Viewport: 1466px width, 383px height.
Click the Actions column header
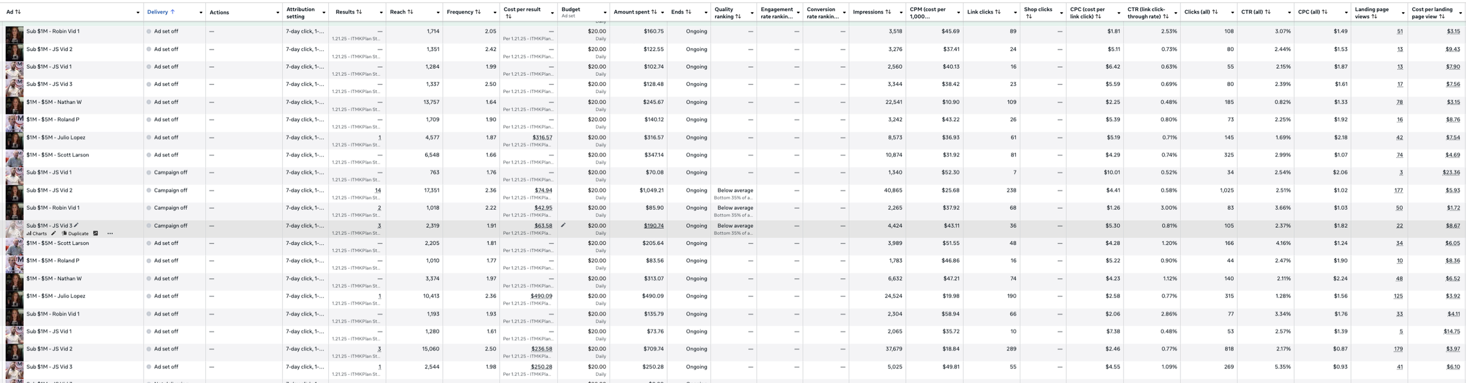tap(219, 12)
